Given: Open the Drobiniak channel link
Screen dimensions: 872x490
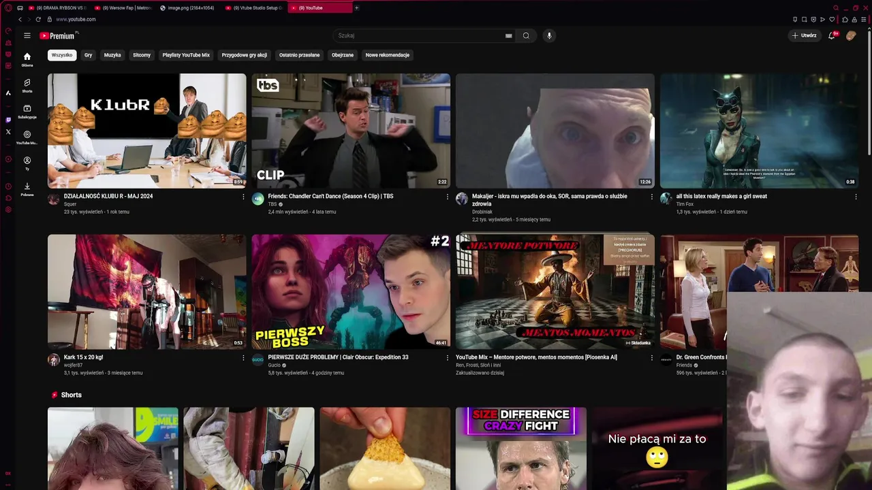Looking at the screenshot, I should 482,212.
